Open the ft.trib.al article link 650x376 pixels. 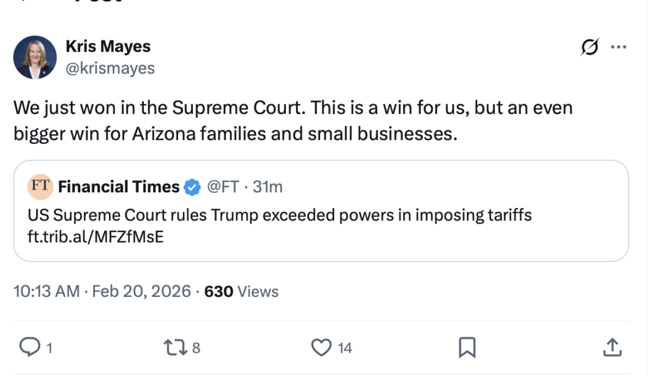click(x=96, y=236)
